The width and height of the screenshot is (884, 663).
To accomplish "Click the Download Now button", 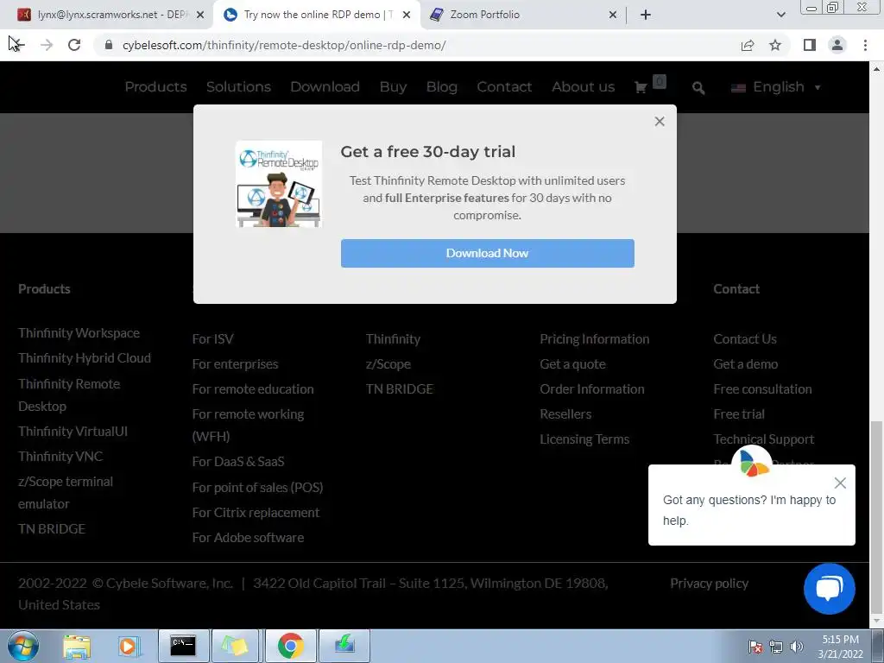I will click(487, 253).
